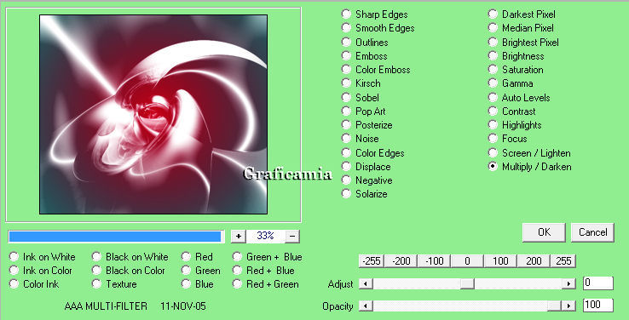Screen dimensions: 629x320
Task: Click the Opacity value input field
Action: pos(597,306)
